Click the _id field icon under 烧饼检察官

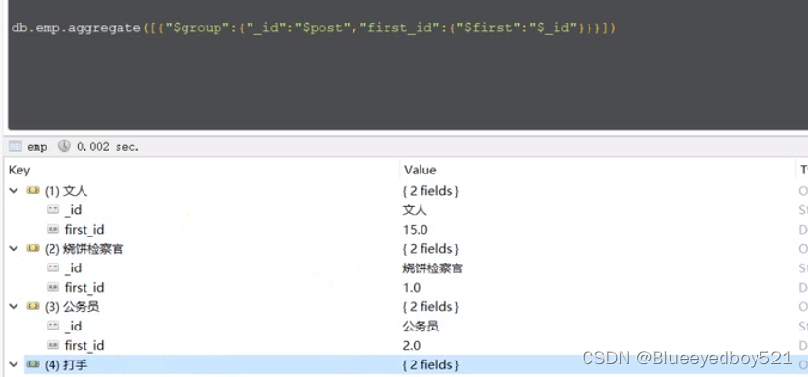pyautogui.click(x=52, y=267)
